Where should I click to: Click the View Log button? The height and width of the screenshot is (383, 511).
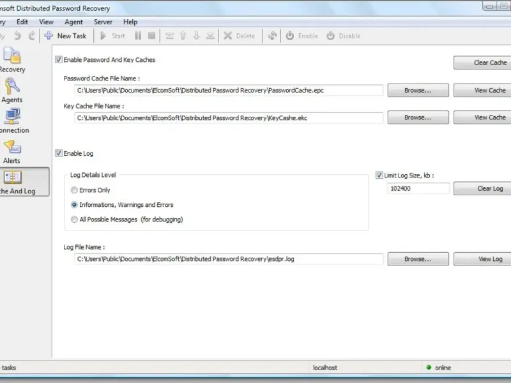tap(482, 259)
